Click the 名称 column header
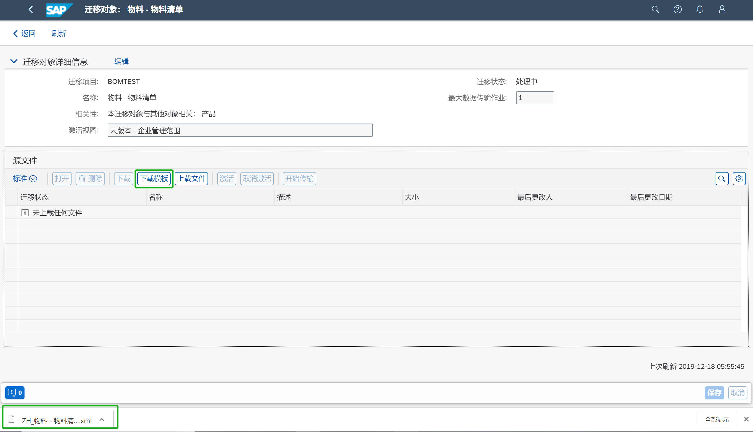 coord(210,197)
